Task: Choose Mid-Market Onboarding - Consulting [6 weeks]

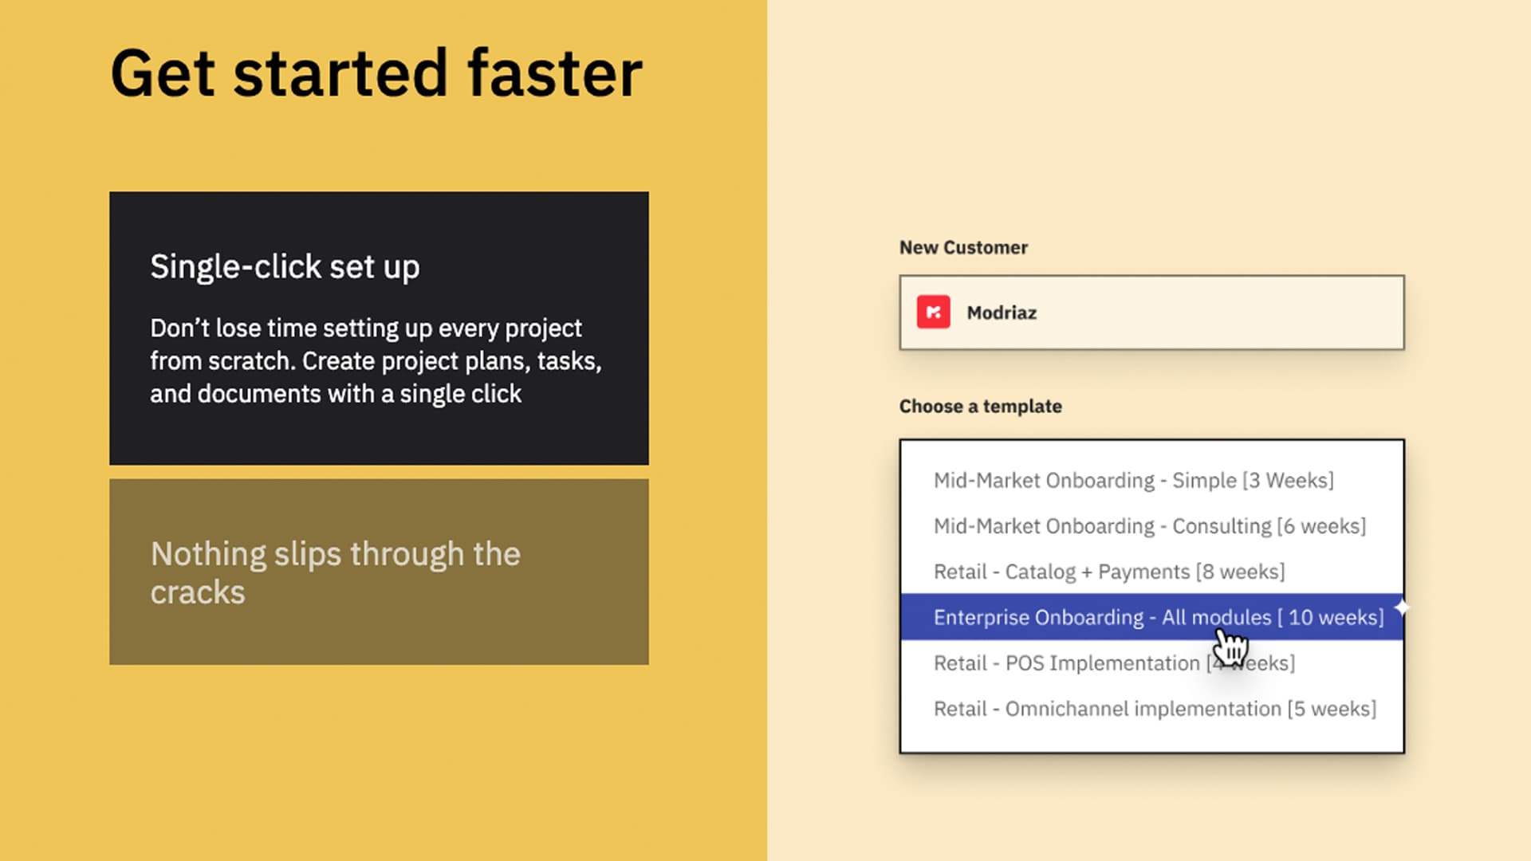Action: 1150,526
